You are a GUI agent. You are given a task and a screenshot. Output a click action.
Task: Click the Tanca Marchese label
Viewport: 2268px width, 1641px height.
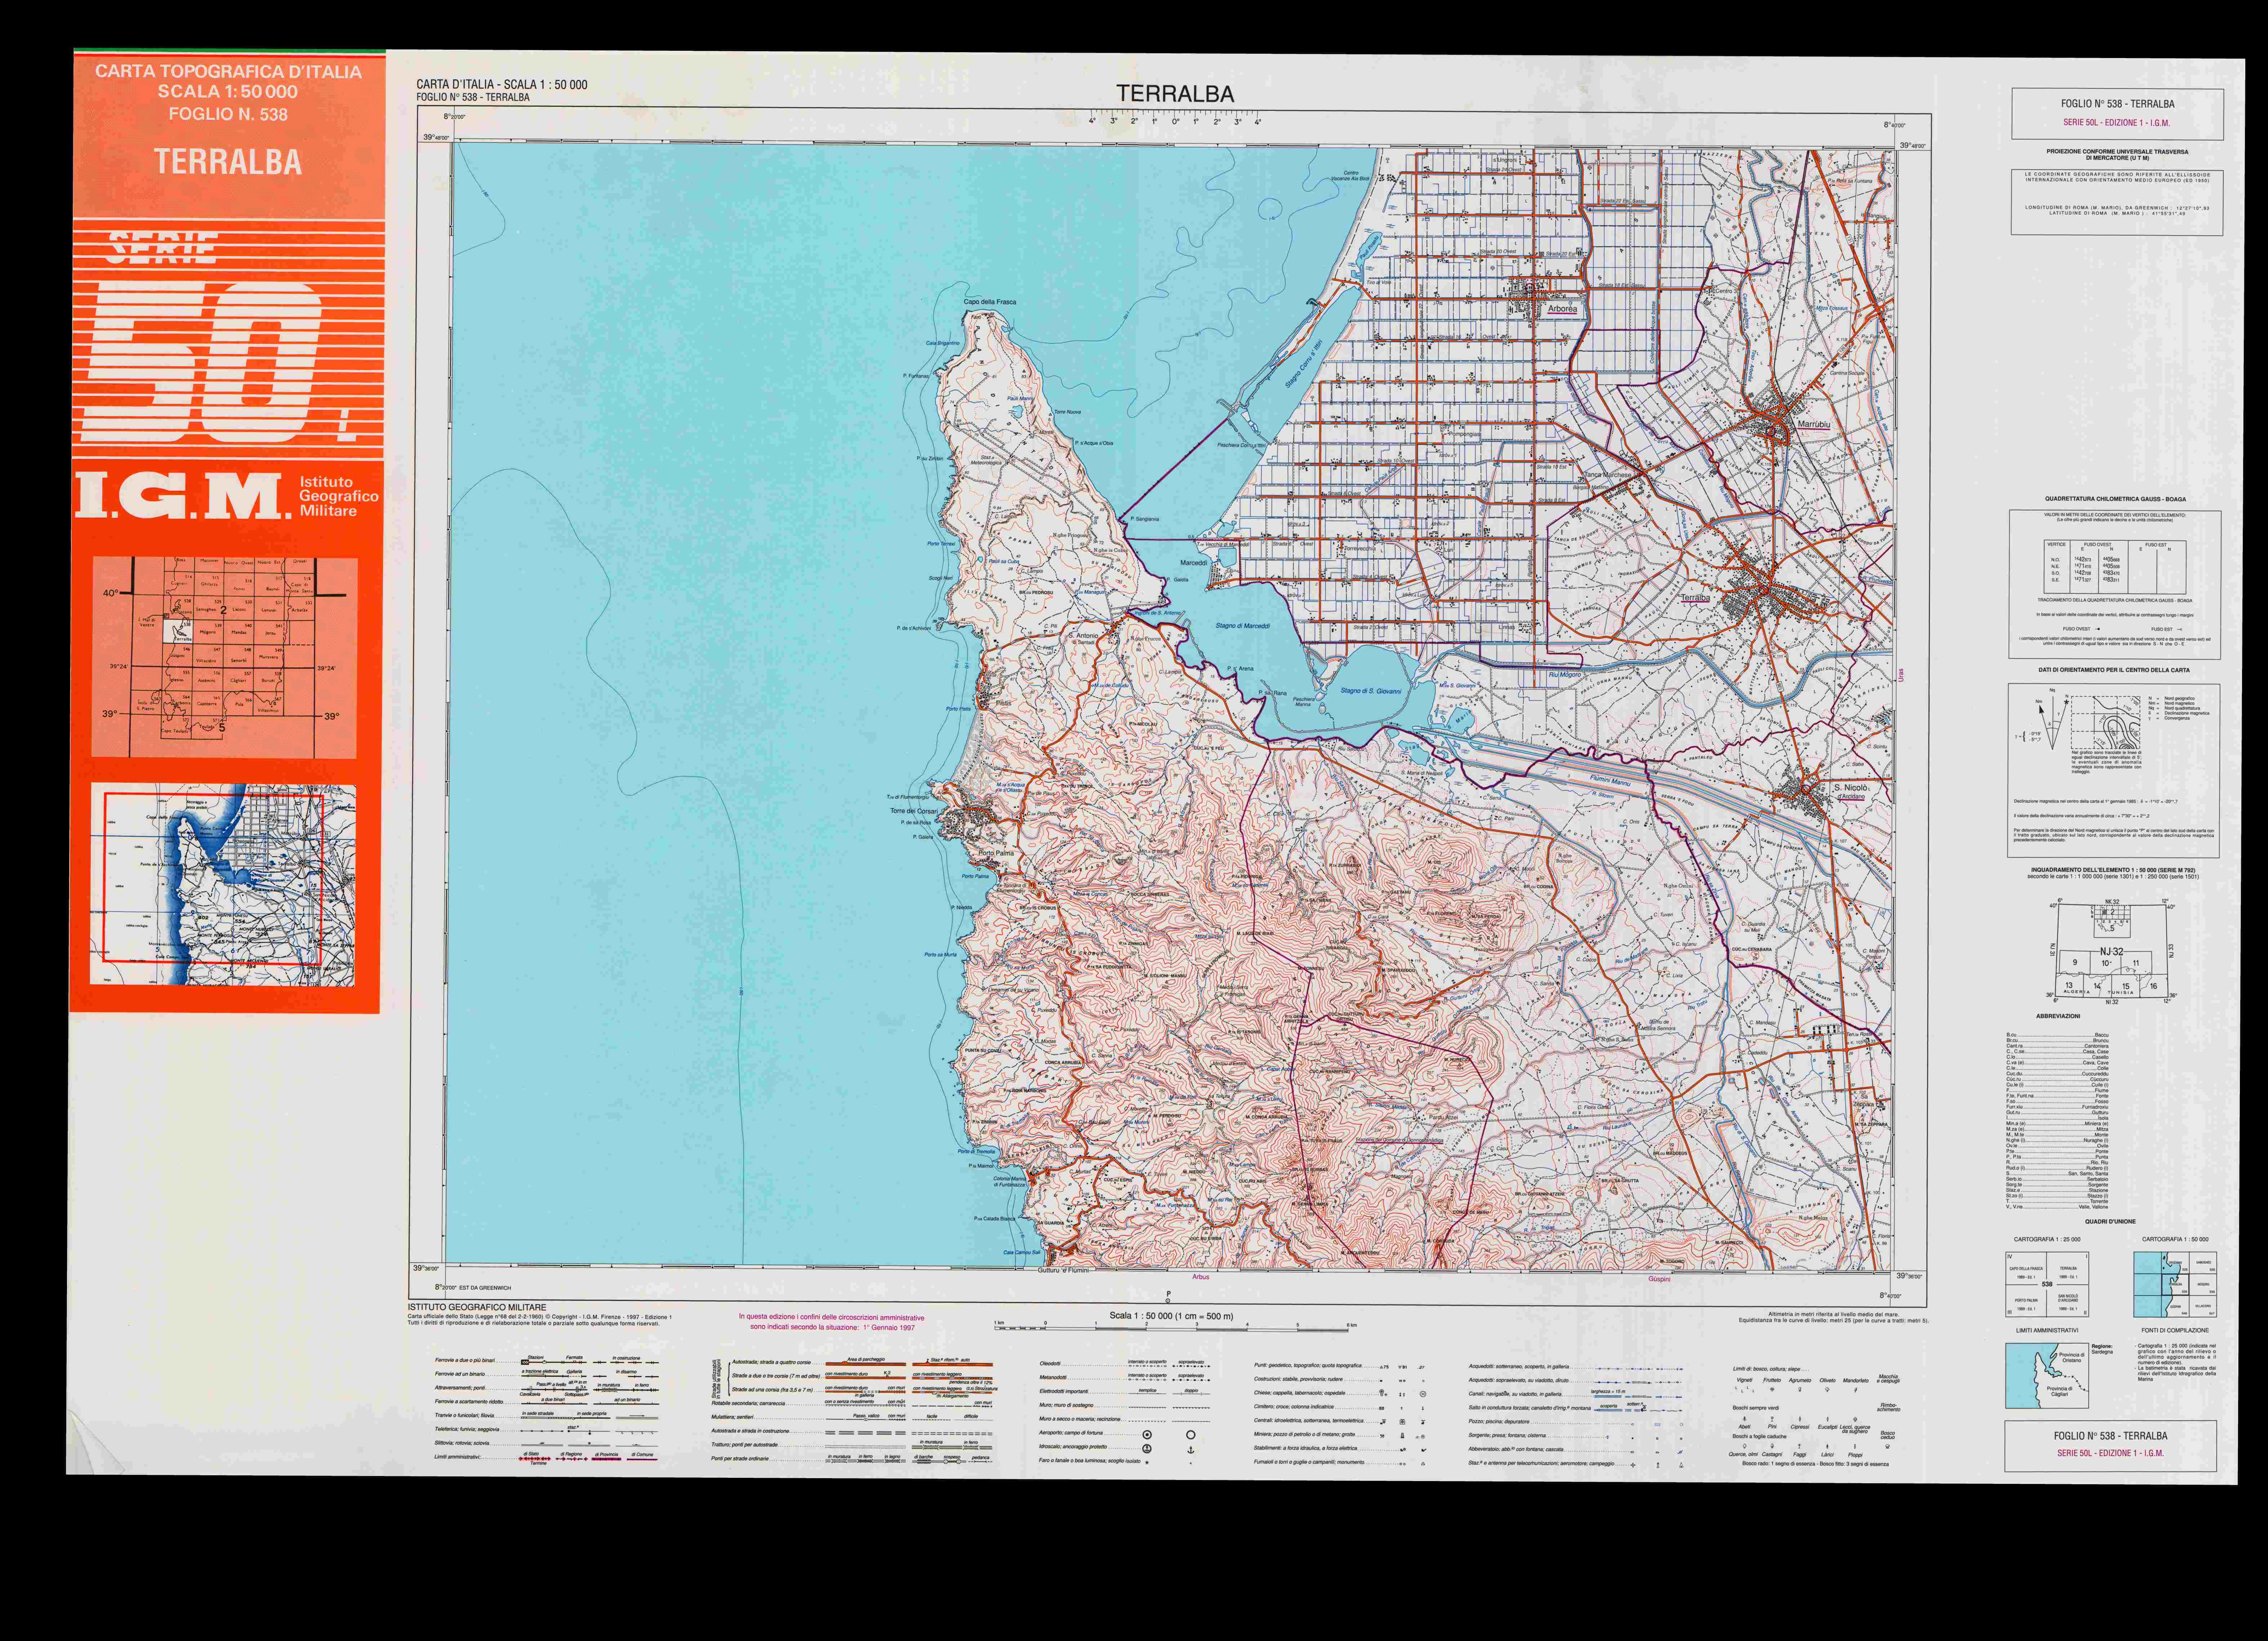pos(1607,475)
